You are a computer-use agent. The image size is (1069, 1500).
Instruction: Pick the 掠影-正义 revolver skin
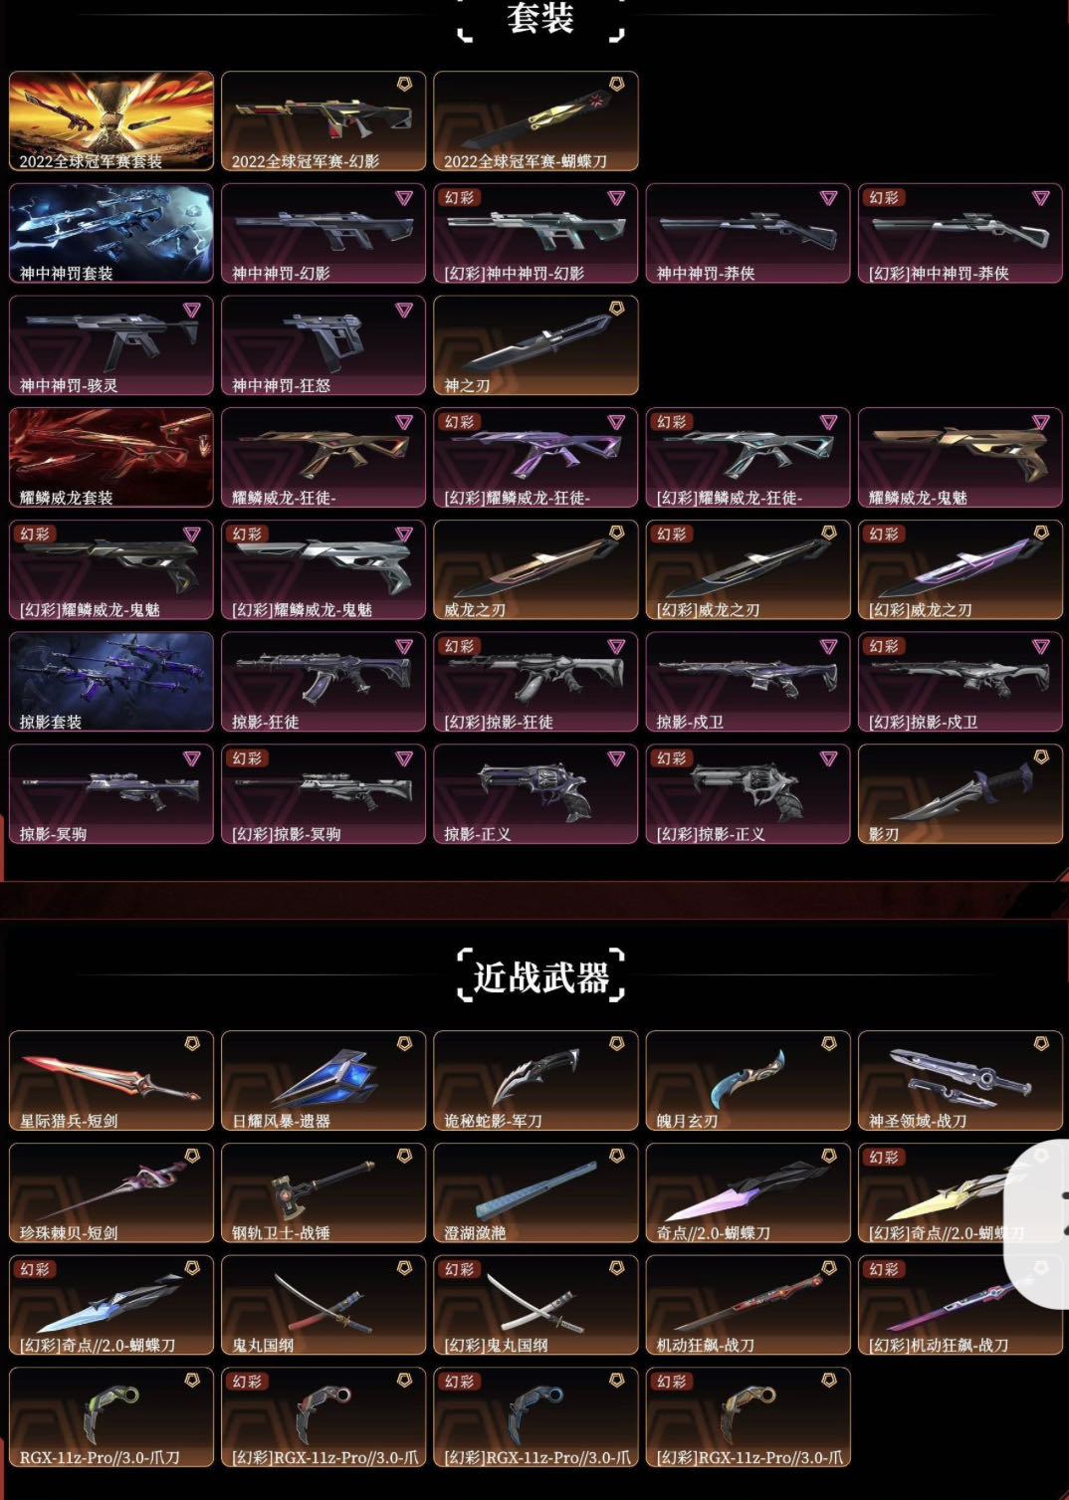(x=535, y=794)
